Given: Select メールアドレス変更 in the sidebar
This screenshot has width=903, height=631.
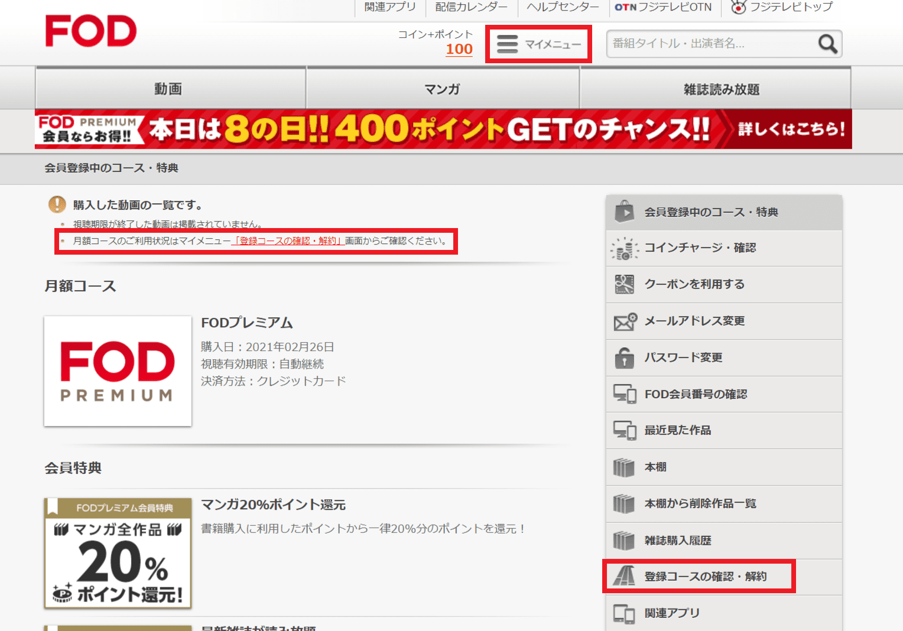Looking at the screenshot, I should pos(724,321).
